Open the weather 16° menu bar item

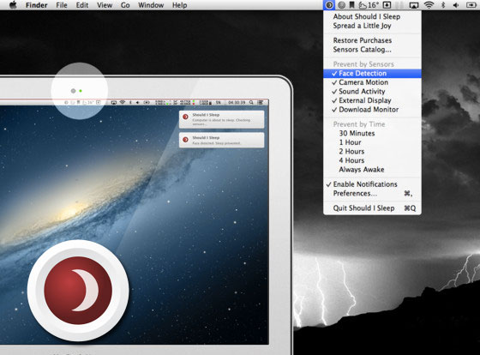[x=369, y=5]
